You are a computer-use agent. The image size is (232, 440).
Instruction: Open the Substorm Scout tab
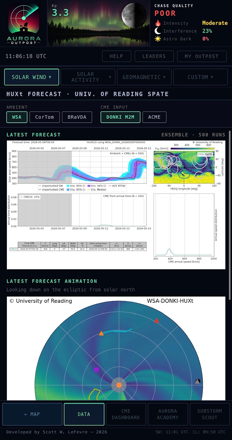[210, 414]
